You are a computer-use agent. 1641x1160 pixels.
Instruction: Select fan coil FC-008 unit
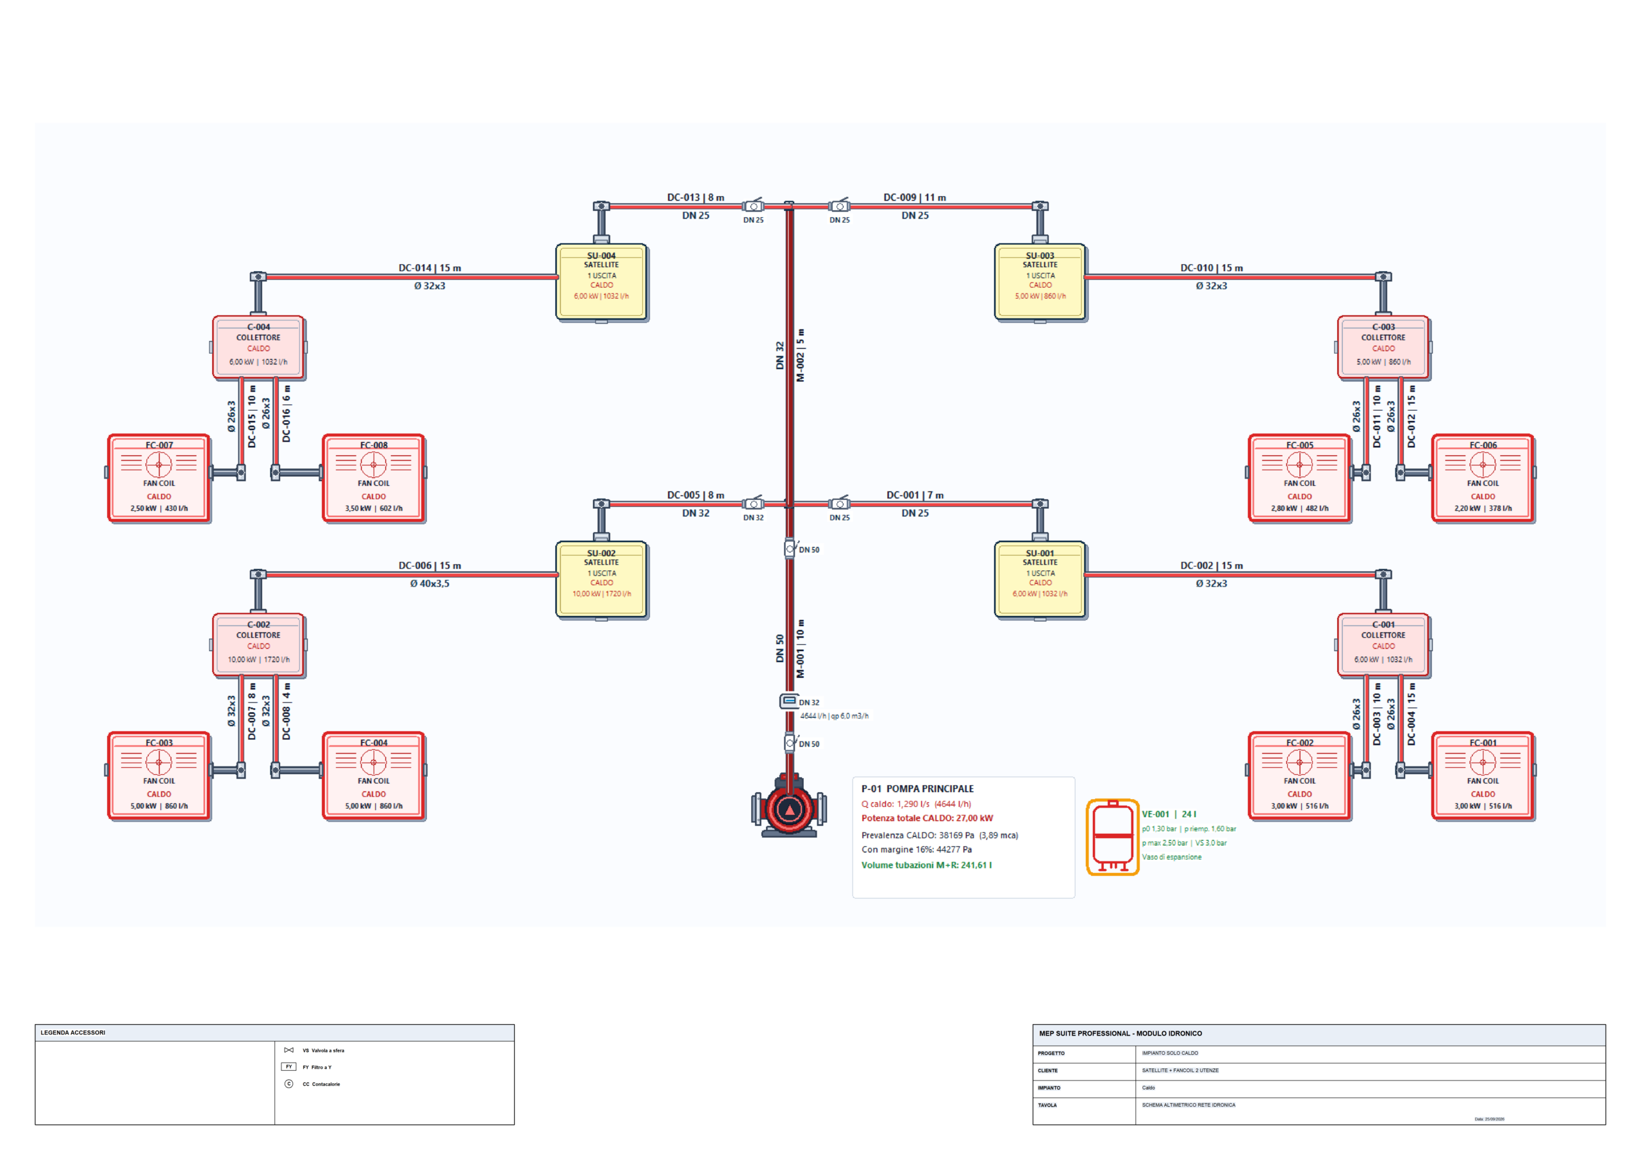[374, 478]
